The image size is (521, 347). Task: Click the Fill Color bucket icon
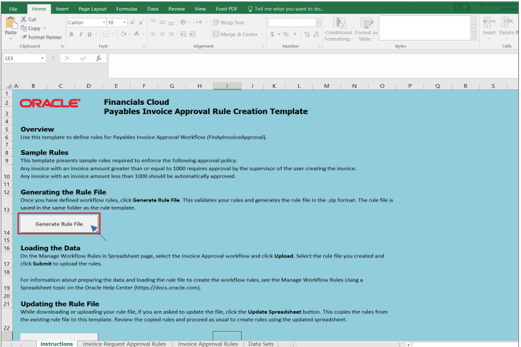coord(123,34)
